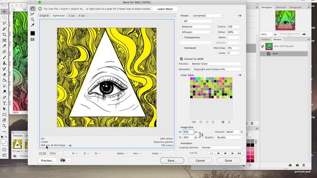The height and width of the screenshot is (178, 317).
Task: Select the Lasso tool in Photoshop toolbar
Action: 4,23
